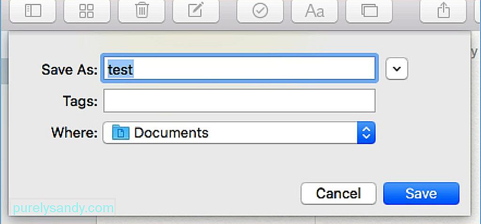The width and height of the screenshot is (481, 224).
Task: Open the Aa text format button
Action: click(x=314, y=11)
